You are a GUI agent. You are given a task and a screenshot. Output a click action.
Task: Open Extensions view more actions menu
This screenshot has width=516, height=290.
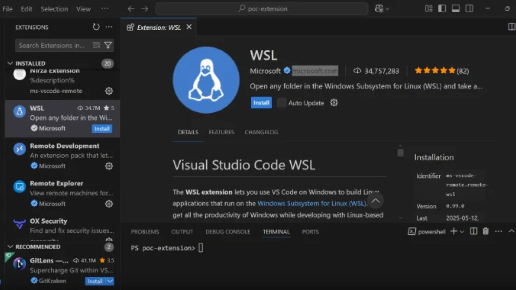(x=109, y=27)
